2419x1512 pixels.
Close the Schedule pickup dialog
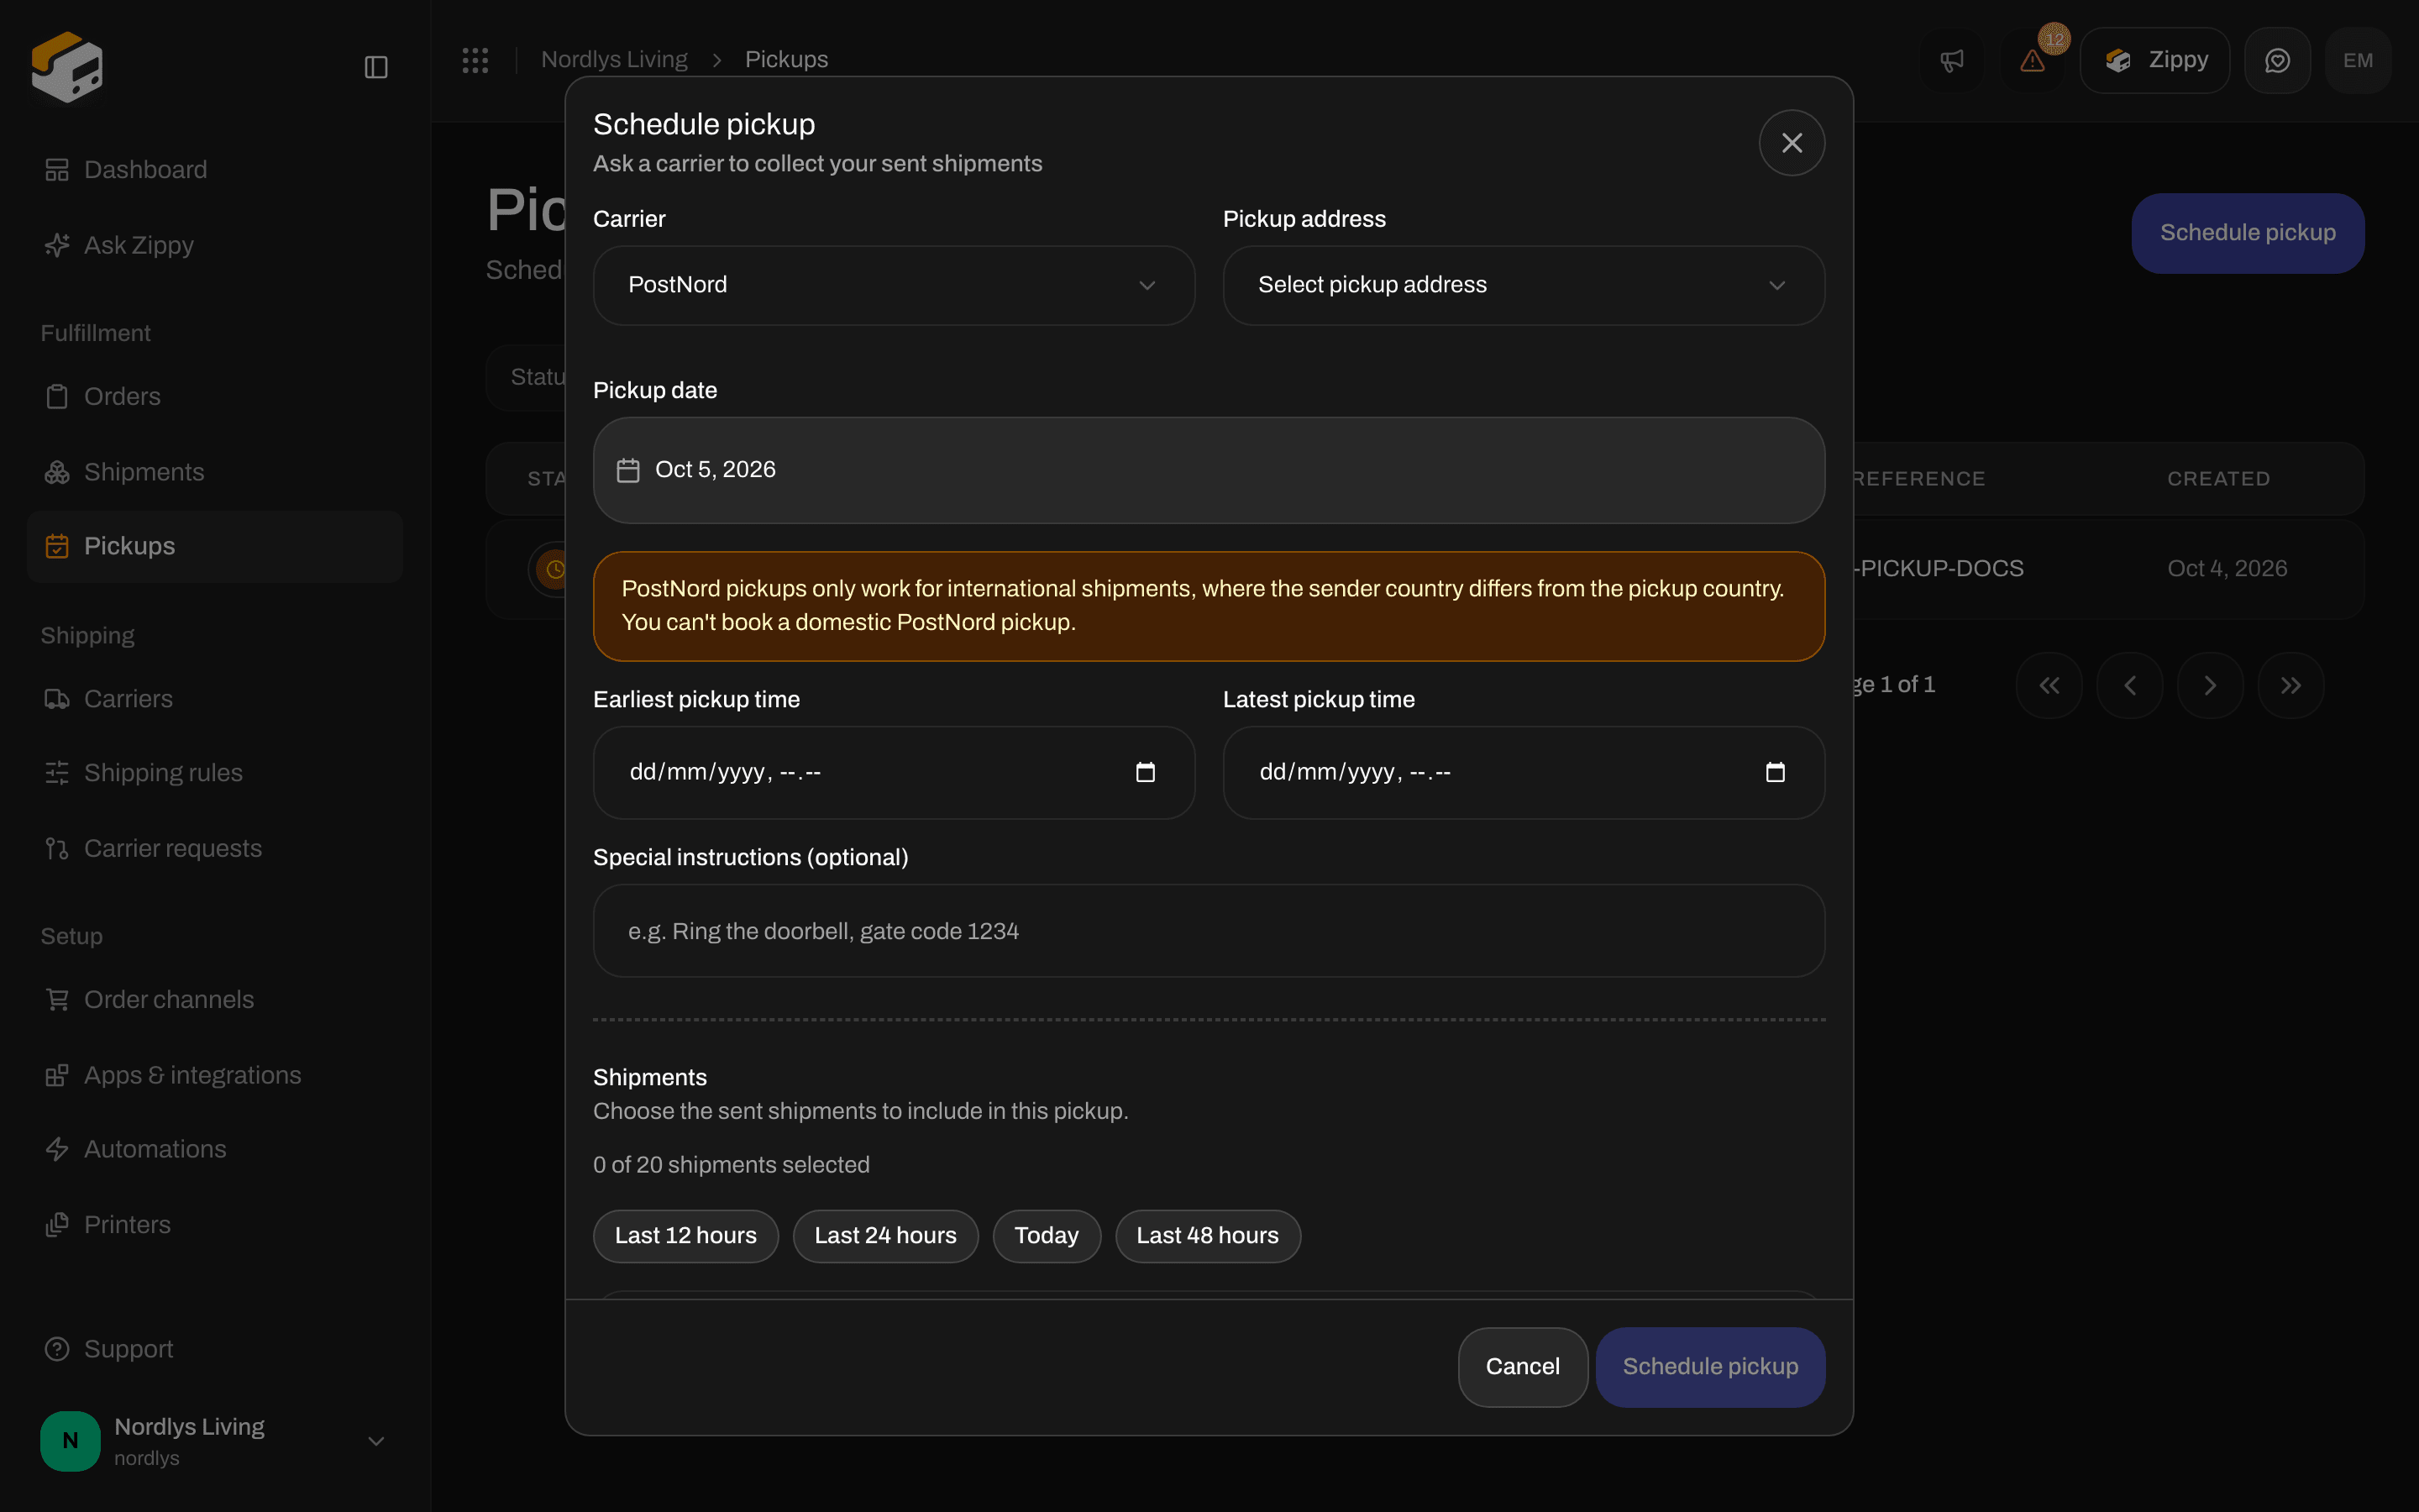pyautogui.click(x=1792, y=143)
